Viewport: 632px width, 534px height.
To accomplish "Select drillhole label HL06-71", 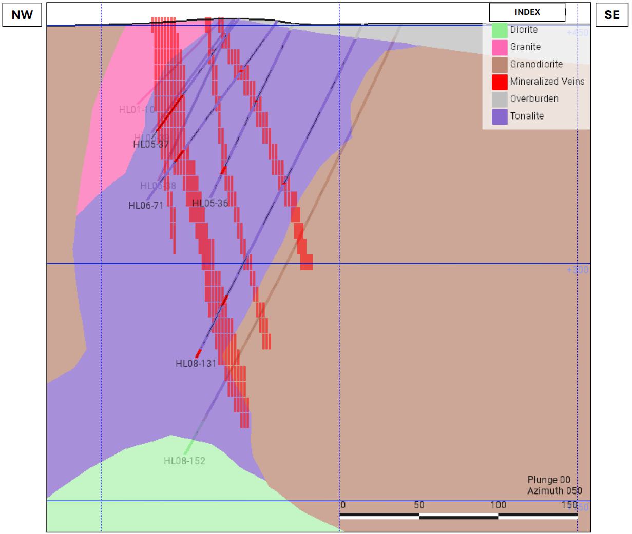I will tap(146, 206).
